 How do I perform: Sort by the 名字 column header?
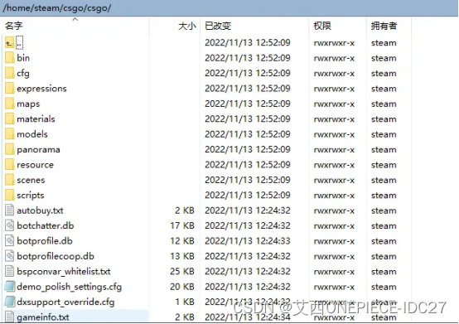14,26
